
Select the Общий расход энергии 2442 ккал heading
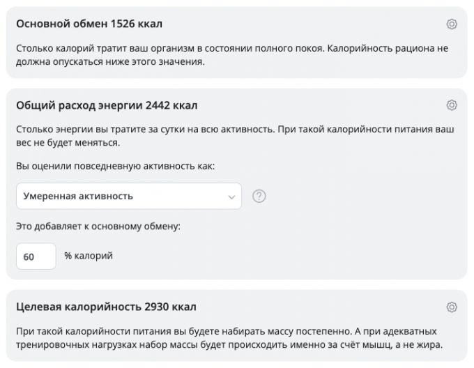(106, 105)
